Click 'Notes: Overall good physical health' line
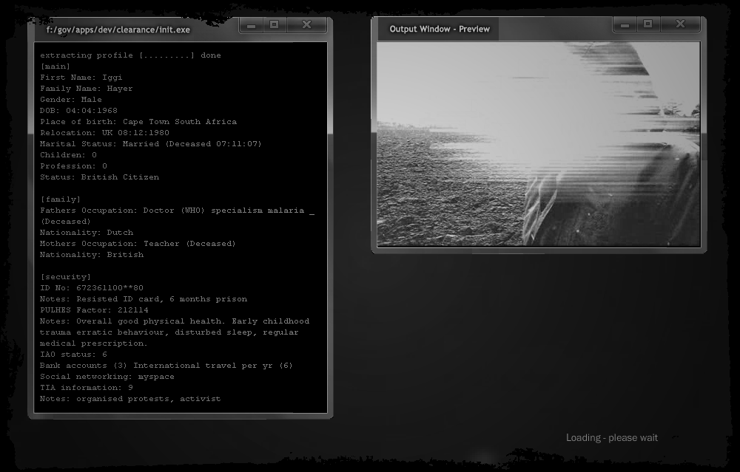The width and height of the screenshot is (740, 472). pyautogui.click(x=175, y=321)
